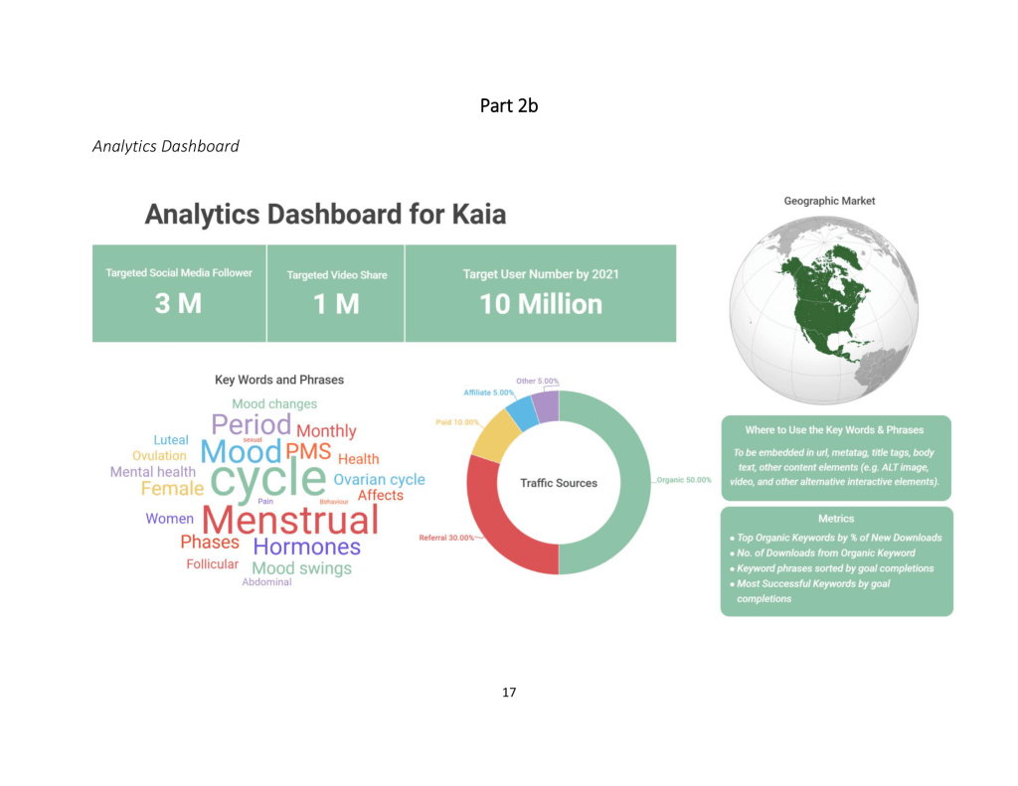The height and width of the screenshot is (786, 1018).
Task: Select the Targeted Social Media Follower tile
Action: point(179,293)
